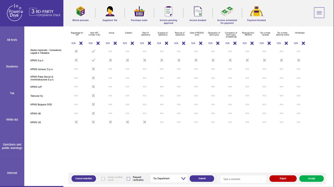Switch to the Business tab
334x187 pixels.
12,66
